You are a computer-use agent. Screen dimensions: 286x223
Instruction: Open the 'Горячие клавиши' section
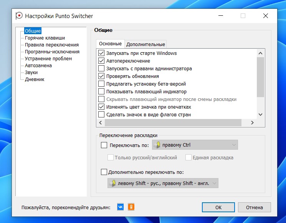(45, 38)
